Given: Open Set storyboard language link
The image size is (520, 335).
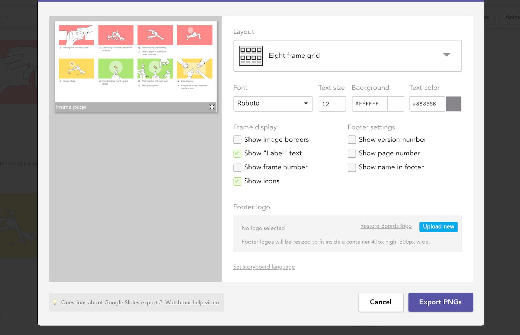Looking at the screenshot, I should tap(264, 267).
